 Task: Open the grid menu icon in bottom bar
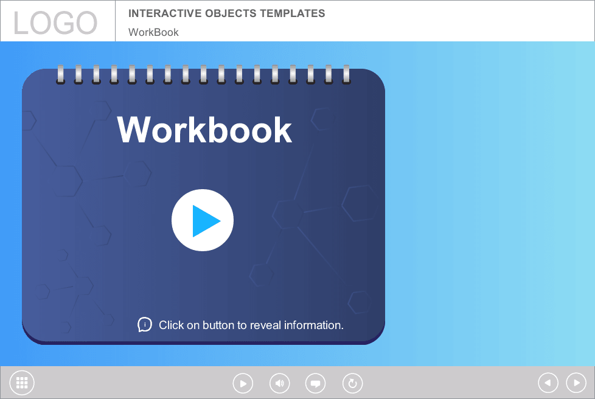(x=22, y=383)
